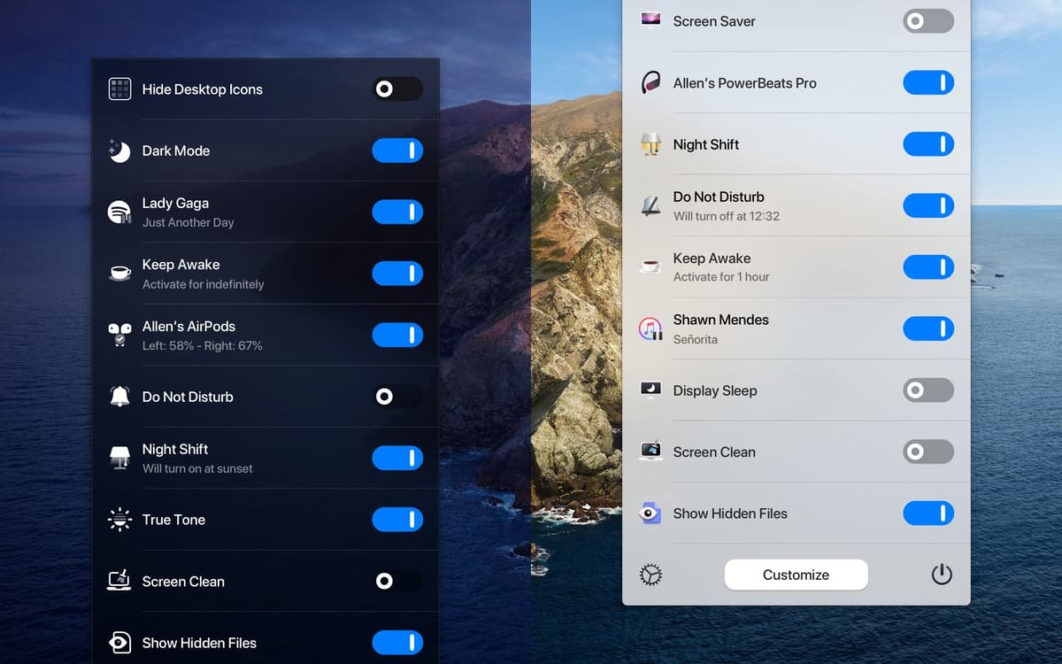Click the Music icon beside Shawn Mendes
Viewport: 1062px width, 664px height.
pos(650,328)
